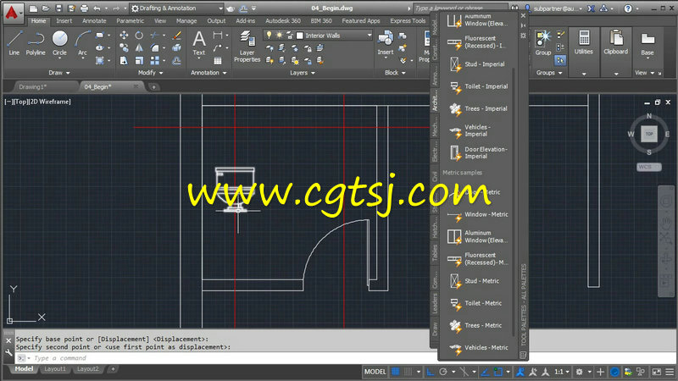Screen dimensions: 678x381
Task: Open the Utilities panel
Action: point(584,43)
